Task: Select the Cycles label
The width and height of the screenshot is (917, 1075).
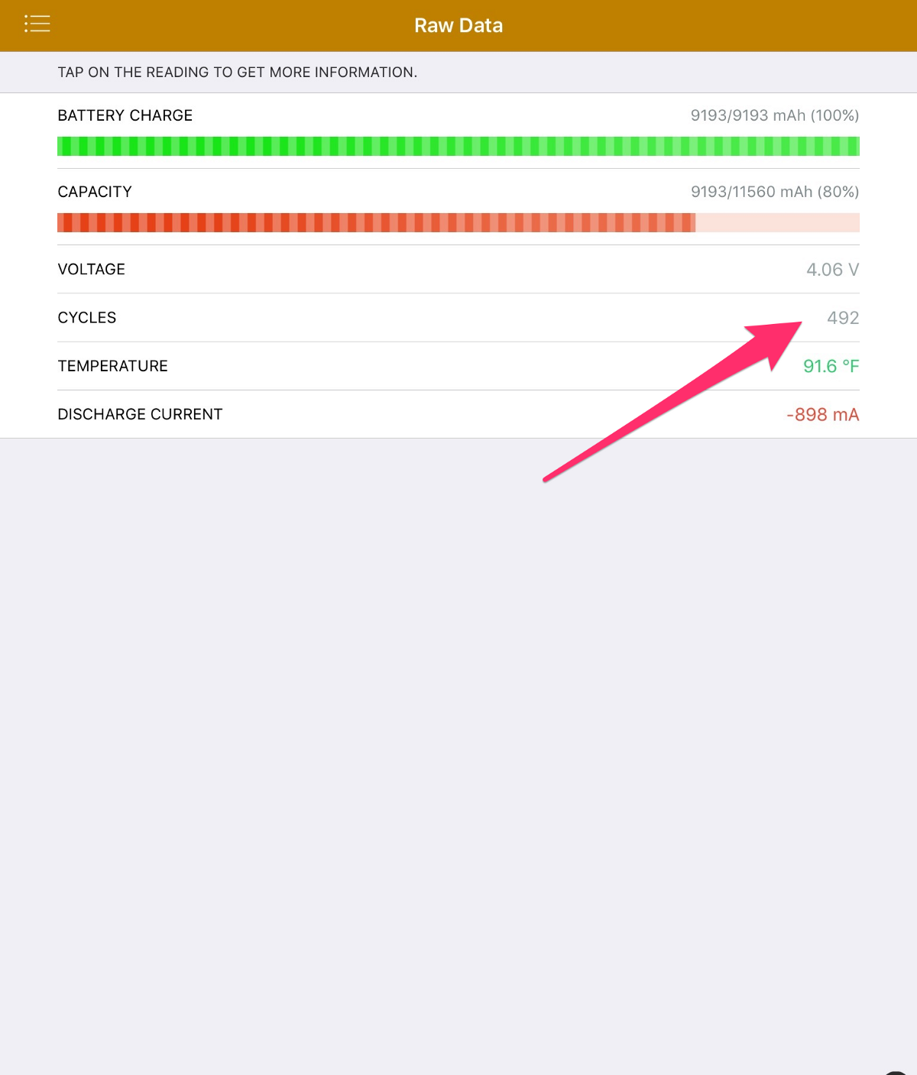Action: pos(87,318)
